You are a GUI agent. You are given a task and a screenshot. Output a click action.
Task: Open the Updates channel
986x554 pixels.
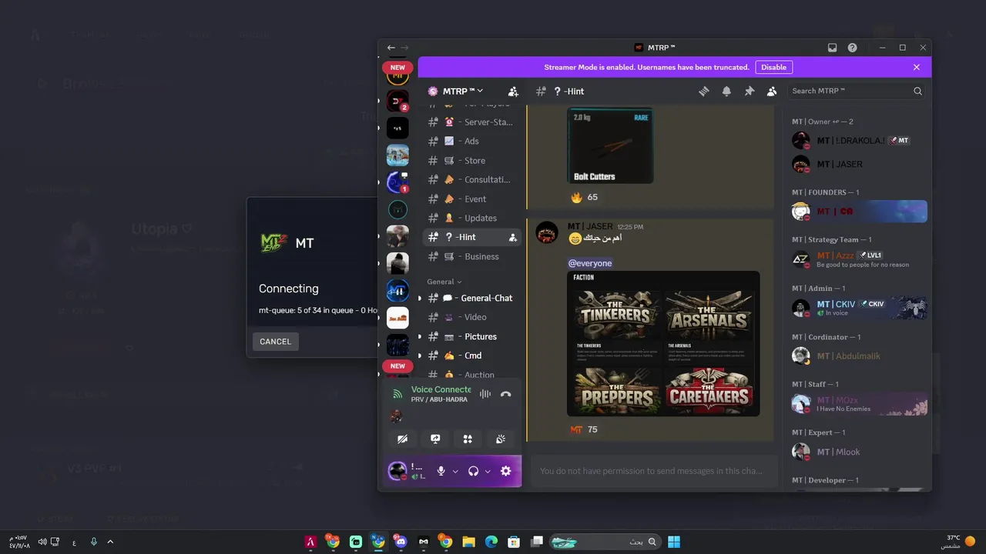pyautogui.click(x=471, y=218)
